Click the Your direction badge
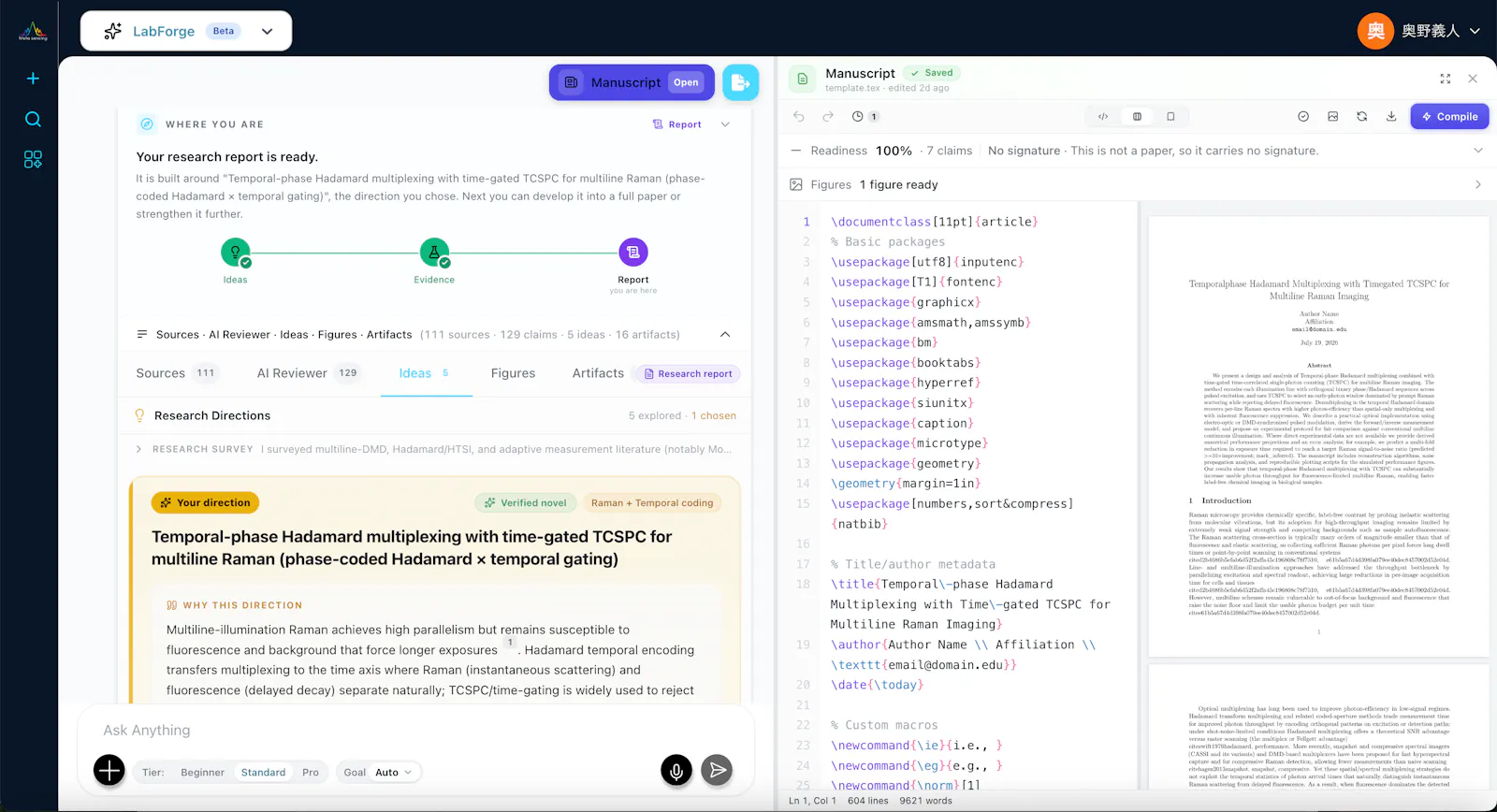This screenshot has height=812, width=1497. [205, 503]
